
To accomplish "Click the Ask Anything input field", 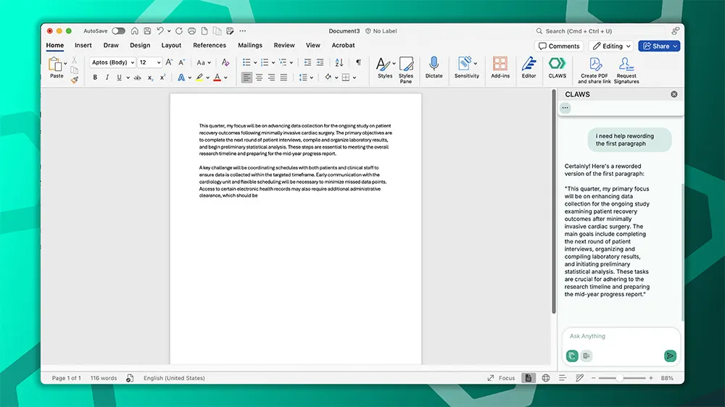I will 621,336.
